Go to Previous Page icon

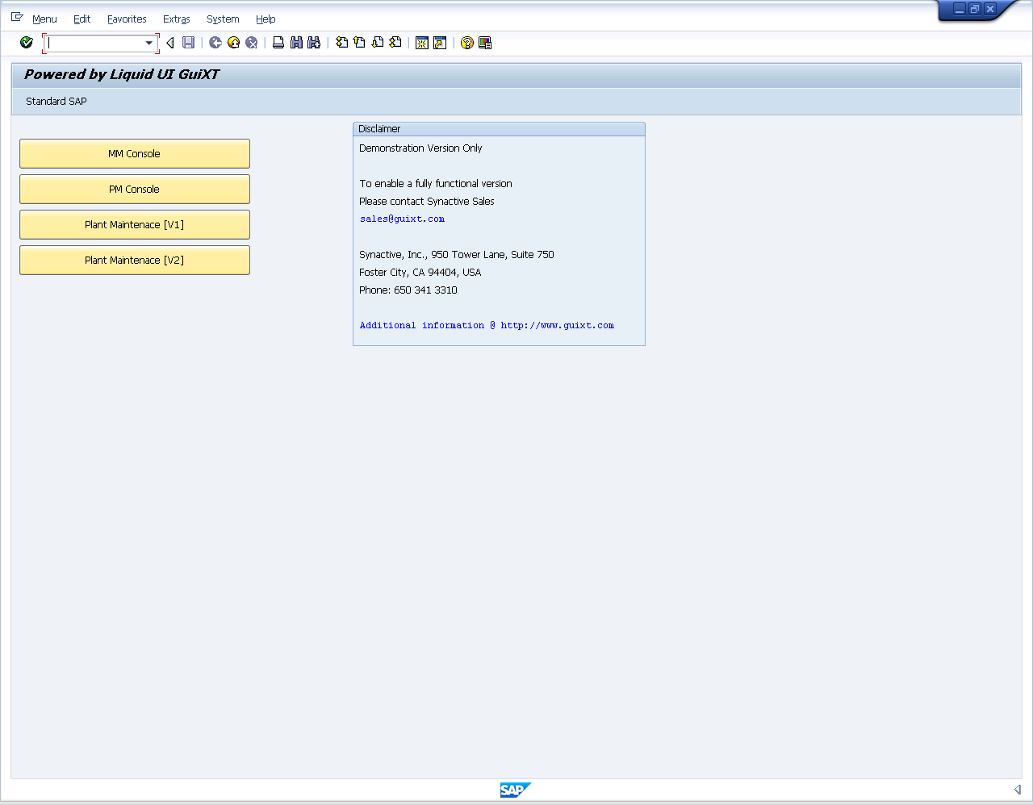[x=360, y=43]
